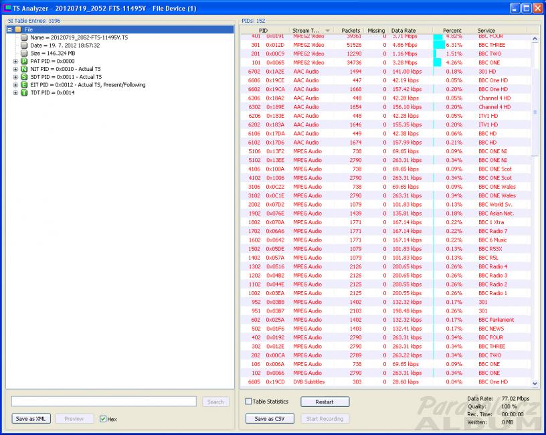Select the Name = 20120719_2052-FTS-11495V.TS entry
This screenshot has height=435, width=546.
tap(79, 37)
